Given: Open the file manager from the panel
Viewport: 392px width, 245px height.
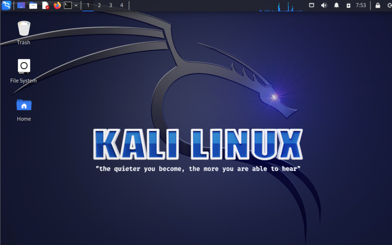Looking at the screenshot, I should (x=33, y=5).
